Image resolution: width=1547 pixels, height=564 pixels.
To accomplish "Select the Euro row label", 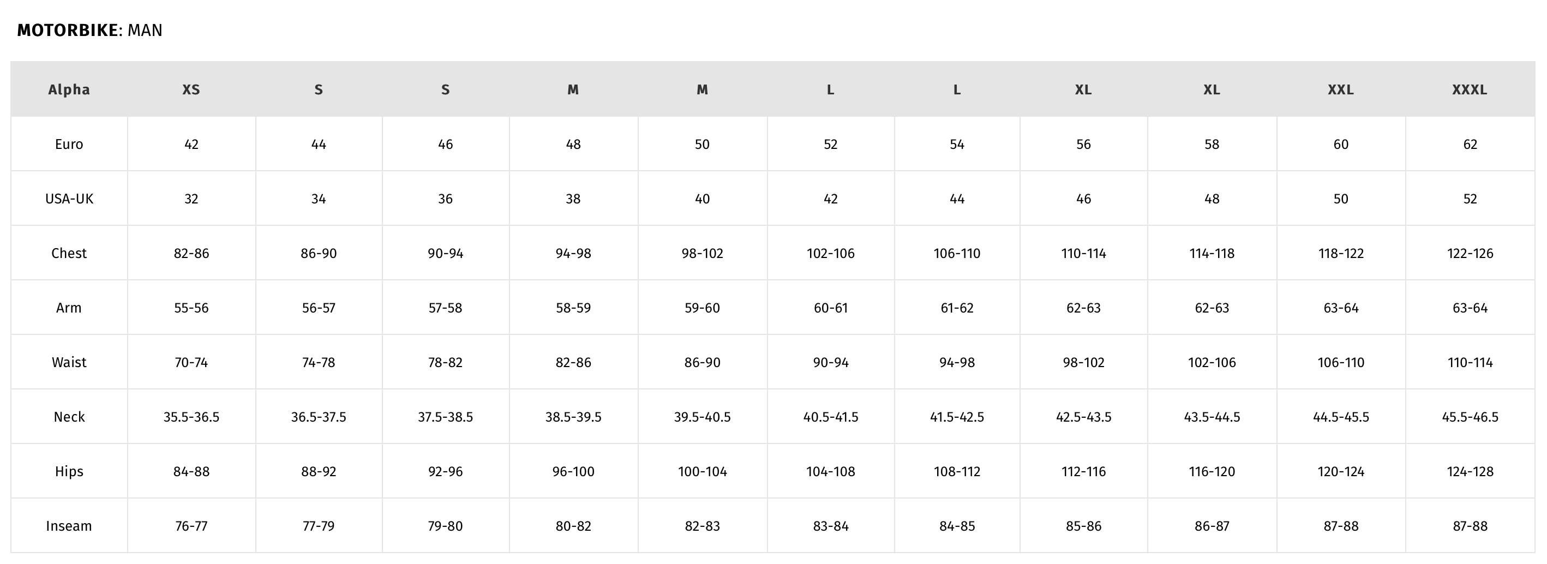I will [x=69, y=144].
